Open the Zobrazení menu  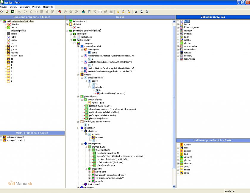point(25,7)
